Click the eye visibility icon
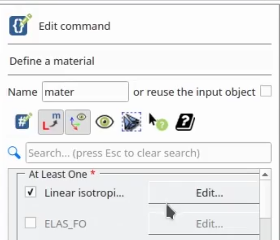This screenshot has height=240, width=280. pyautogui.click(x=105, y=122)
